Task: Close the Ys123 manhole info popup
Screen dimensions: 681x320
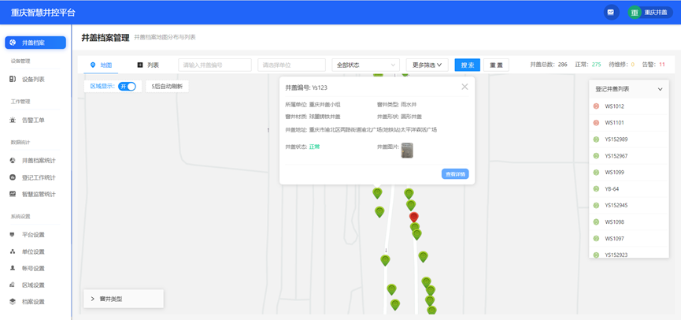Action: (464, 87)
